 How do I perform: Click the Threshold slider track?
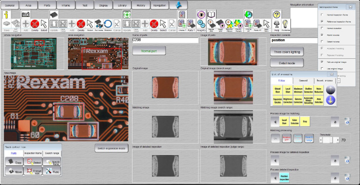329,140
